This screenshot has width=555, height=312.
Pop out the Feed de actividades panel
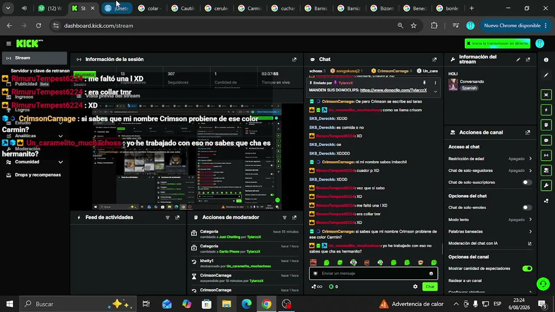177,218
